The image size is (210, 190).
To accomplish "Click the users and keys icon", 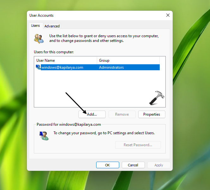I will point(39,38).
